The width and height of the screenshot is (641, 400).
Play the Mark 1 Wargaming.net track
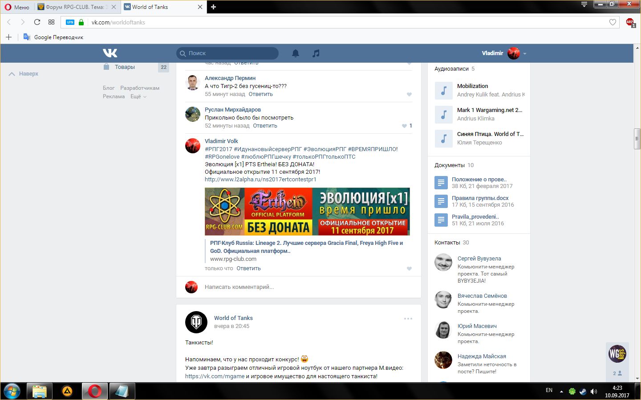click(x=443, y=115)
